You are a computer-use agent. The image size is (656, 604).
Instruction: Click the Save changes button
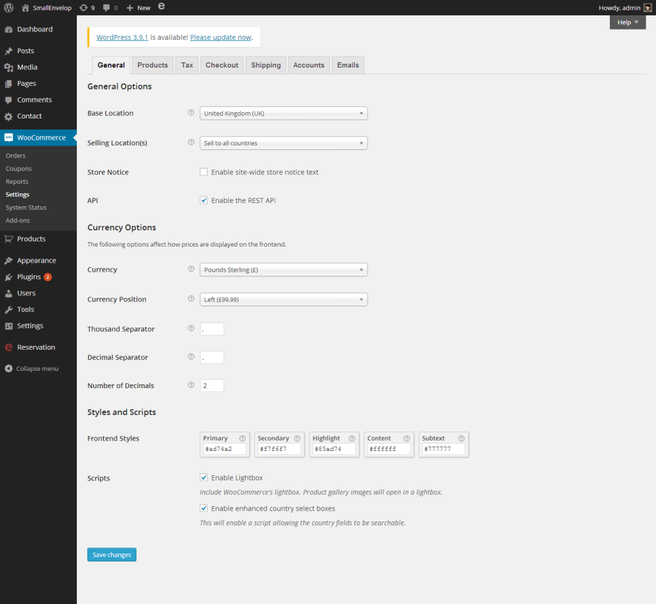(x=111, y=555)
